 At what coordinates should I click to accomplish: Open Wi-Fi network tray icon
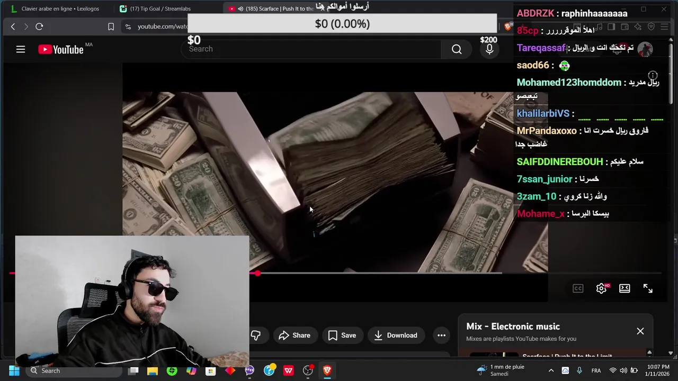point(613,370)
